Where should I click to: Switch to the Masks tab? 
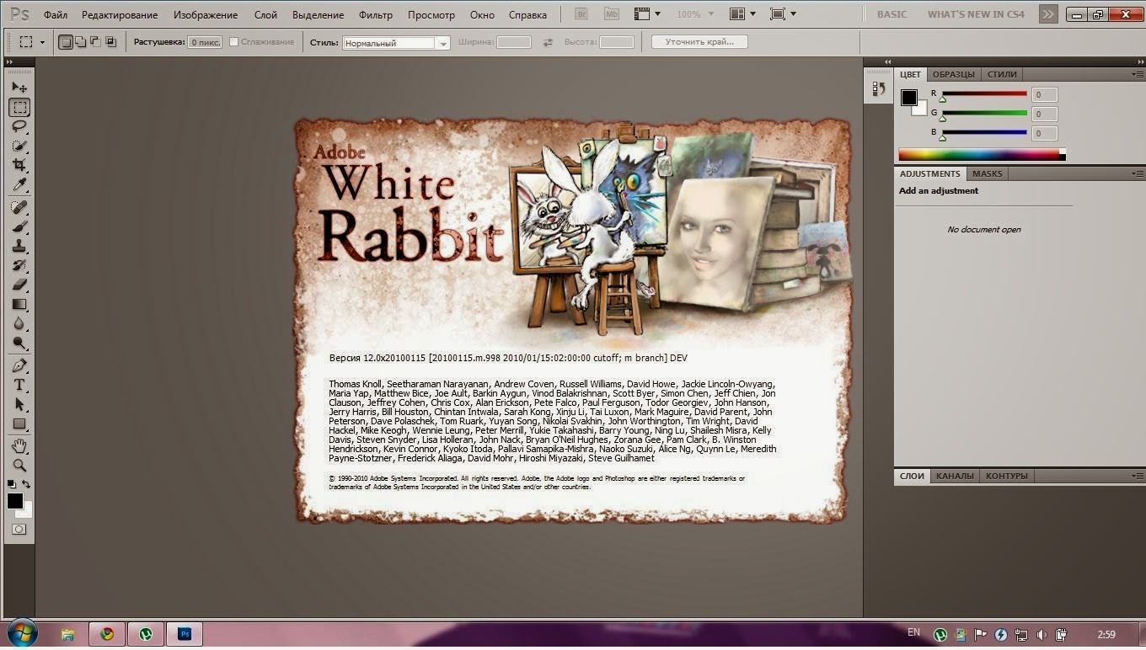click(x=987, y=173)
